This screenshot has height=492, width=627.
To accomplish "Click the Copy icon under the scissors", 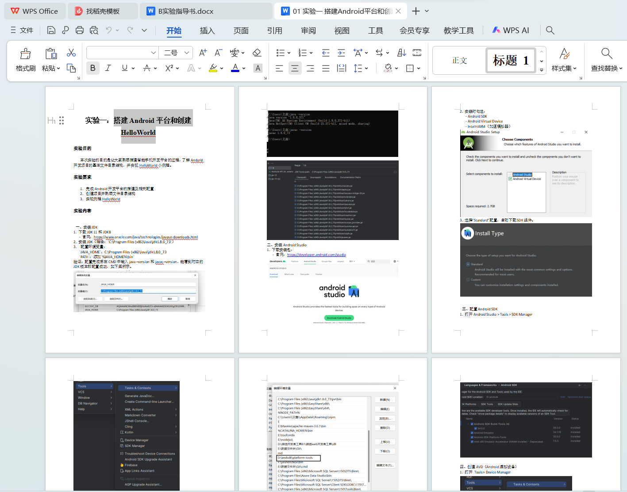I will (71, 68).
